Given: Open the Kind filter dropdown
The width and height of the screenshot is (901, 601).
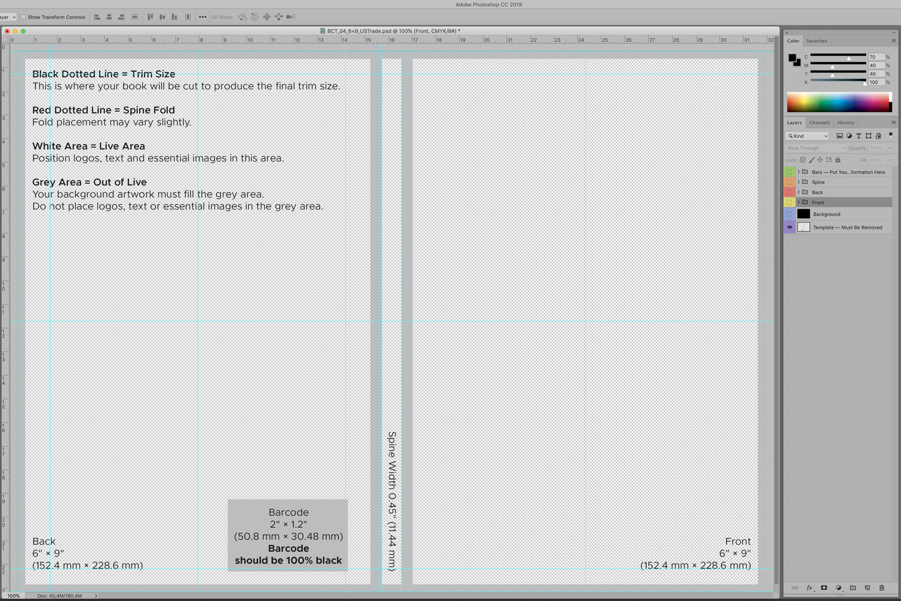Looking at the screenshot, I should [x=807, y=136].
